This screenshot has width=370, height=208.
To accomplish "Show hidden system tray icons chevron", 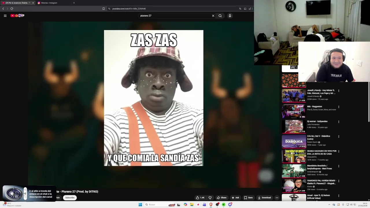I will 329,205.
